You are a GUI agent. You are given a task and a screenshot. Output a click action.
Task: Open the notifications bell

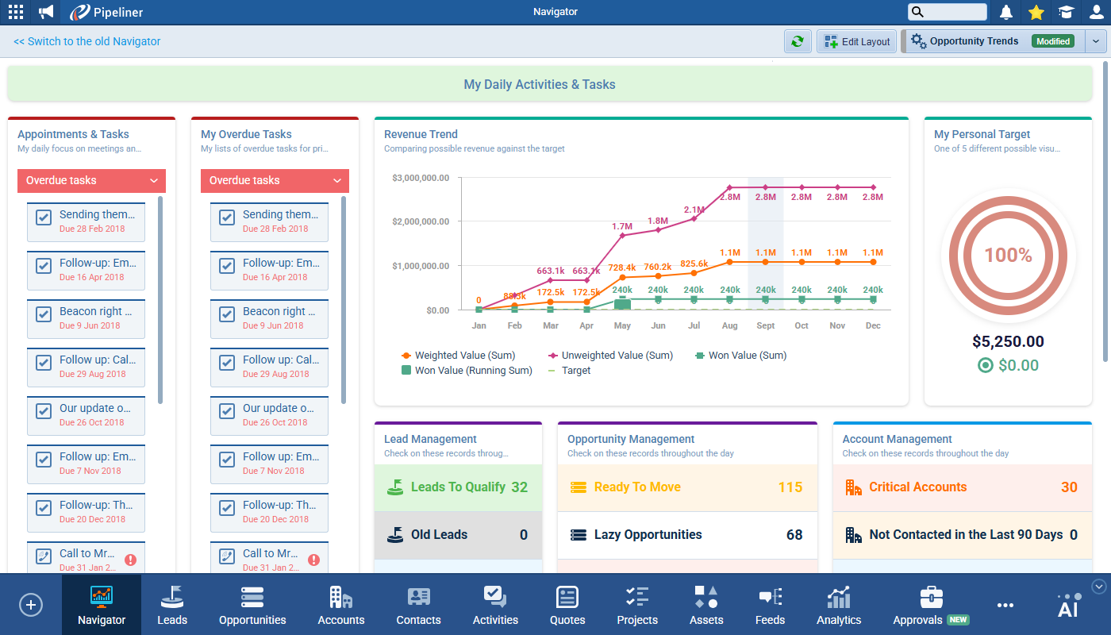[1006, 12]
